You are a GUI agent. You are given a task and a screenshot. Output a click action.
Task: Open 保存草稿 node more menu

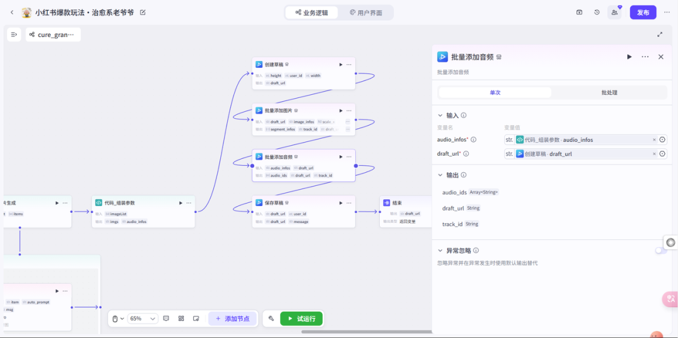point(348,202)
